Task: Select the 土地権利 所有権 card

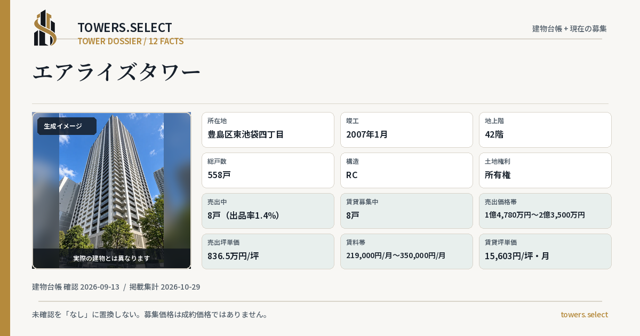Action: 545,170
